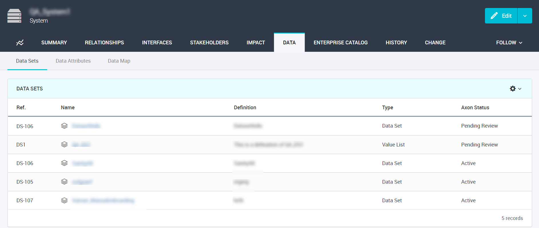Click the 5 records count label
This screenshot has width=539, height=228.
512,218
